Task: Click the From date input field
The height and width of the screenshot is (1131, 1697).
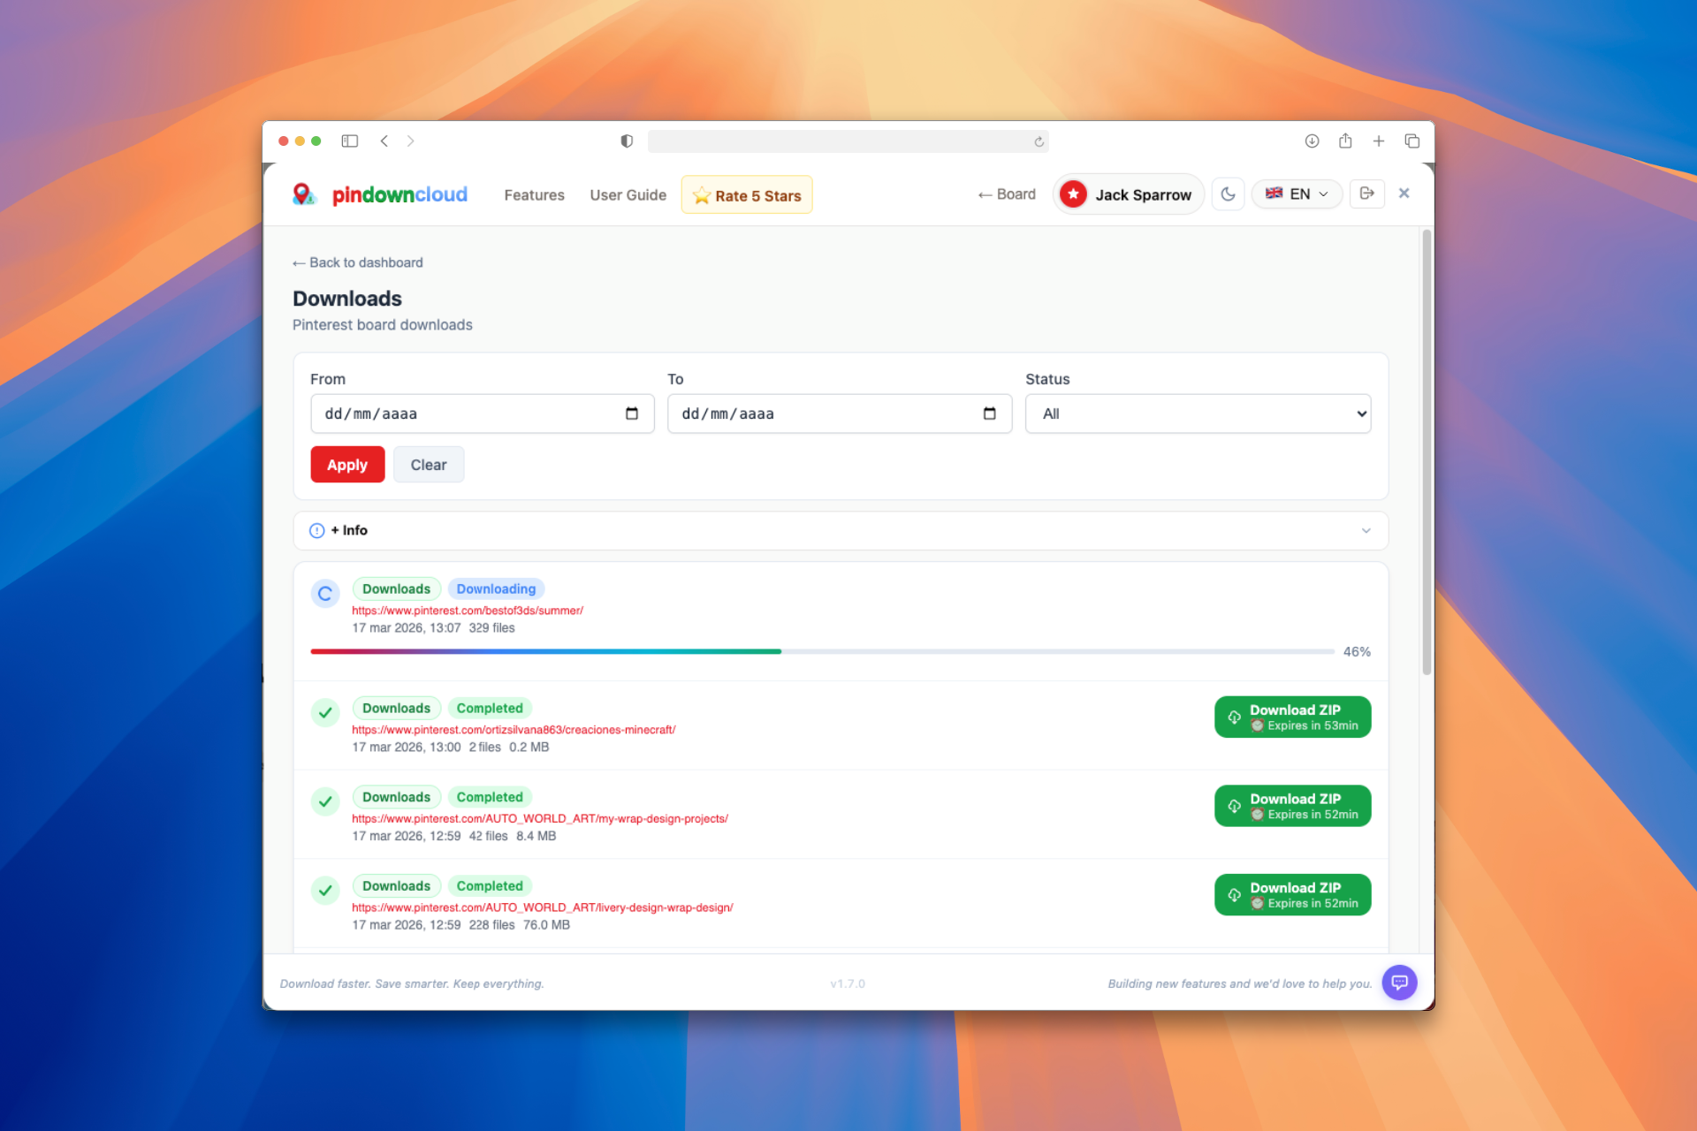Action: click(x=483, y=414)
